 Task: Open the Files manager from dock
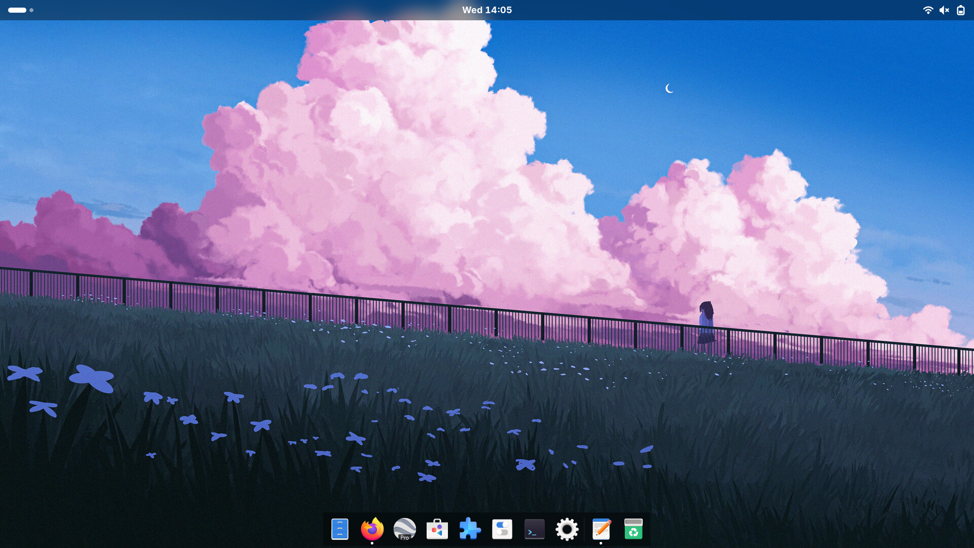[339, 529]
